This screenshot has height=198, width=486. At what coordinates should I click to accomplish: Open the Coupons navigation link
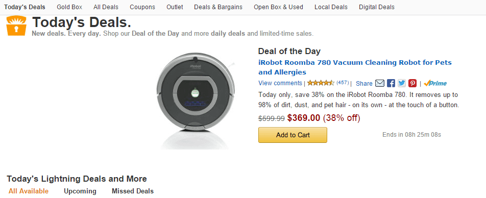coord(142,7)
